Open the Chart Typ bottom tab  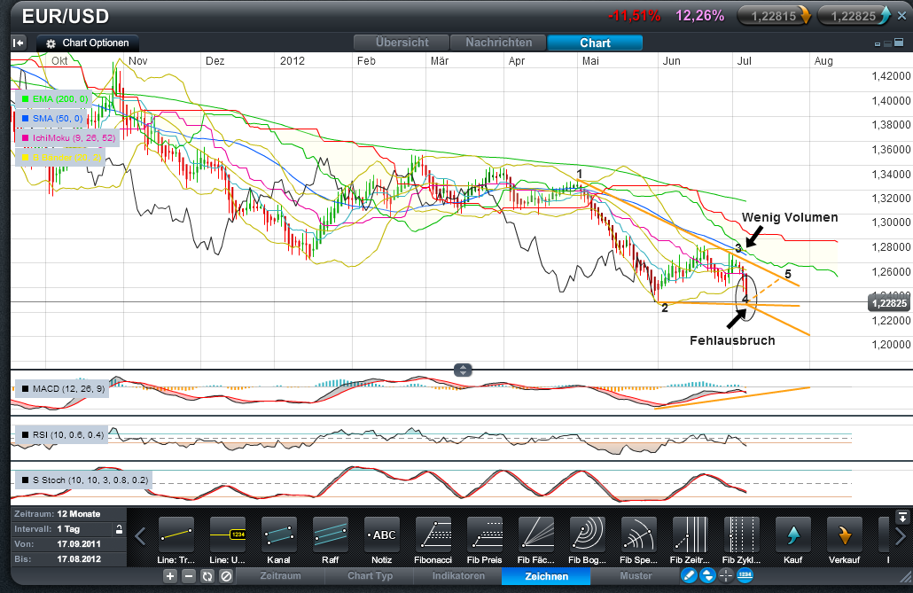(x=371, y=575)
